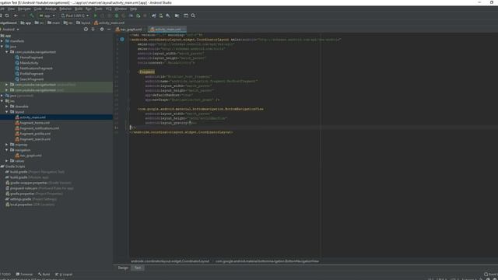
Task: Open the Project Structure icon
Action: tap(177, 16)
